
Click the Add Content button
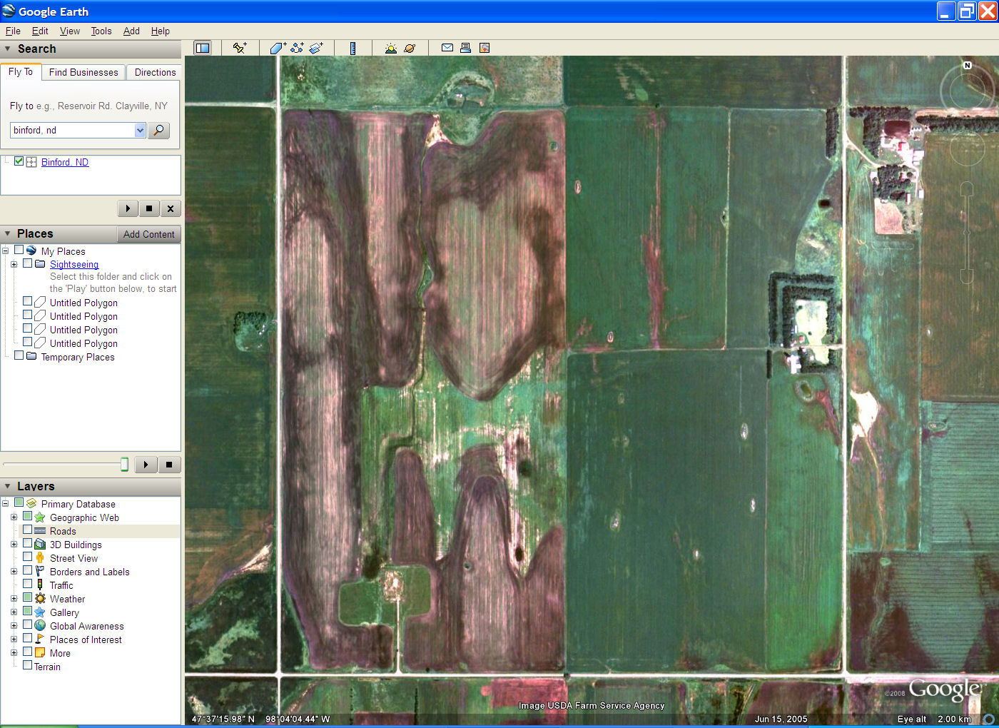[x=148, y=234]
